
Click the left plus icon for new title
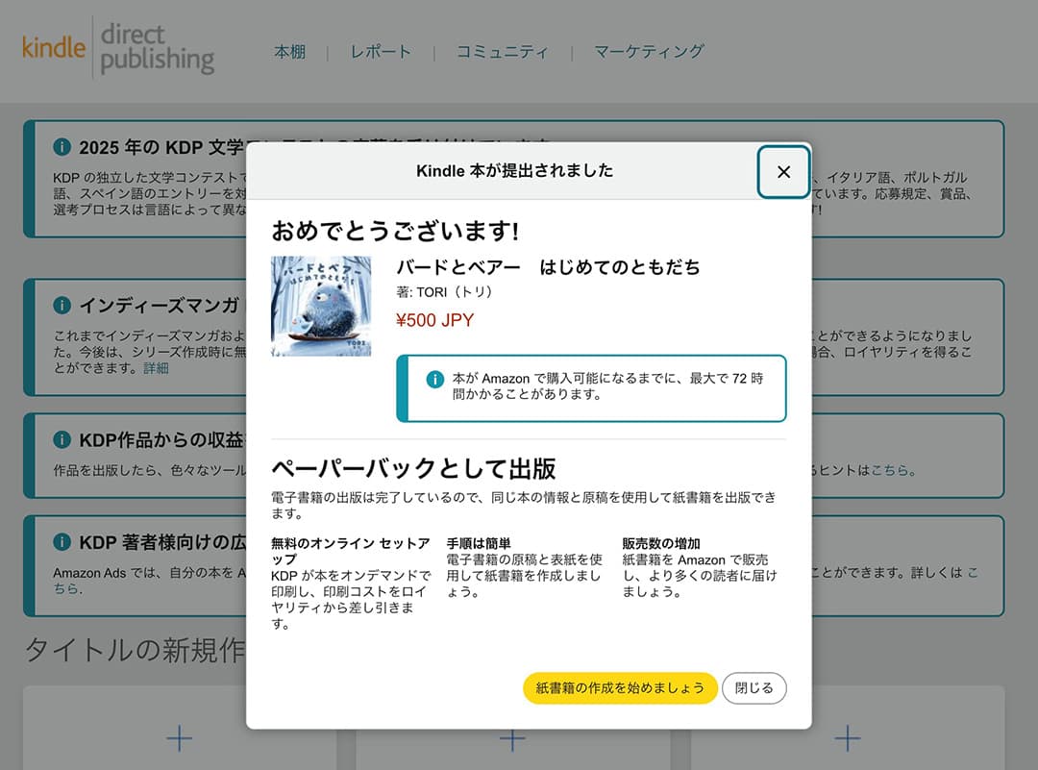pyautogui.click(x=180, y=738)
